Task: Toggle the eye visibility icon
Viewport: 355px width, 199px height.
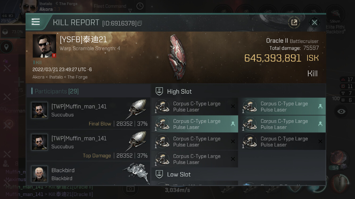Action: [x=341, y=111]
